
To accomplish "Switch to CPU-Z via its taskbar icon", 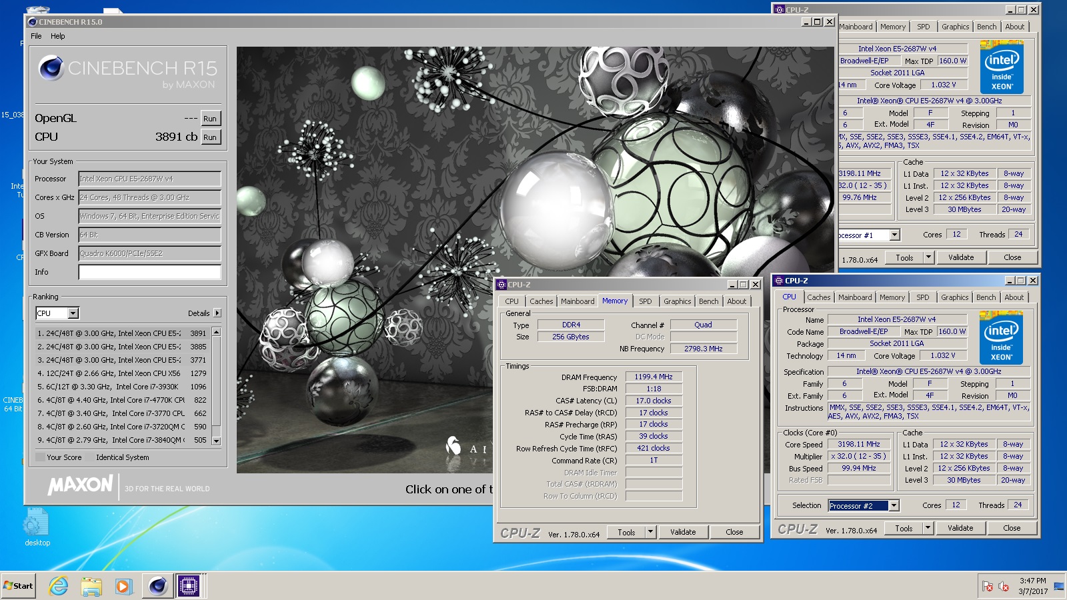I will (x=189, y=586).
